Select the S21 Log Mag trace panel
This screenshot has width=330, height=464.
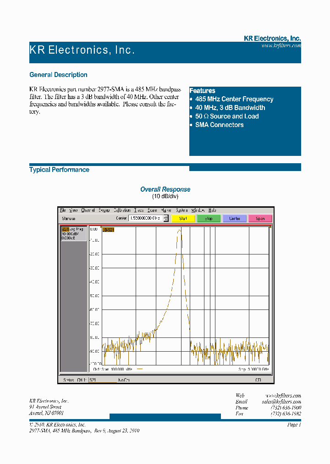pos(74,233)
